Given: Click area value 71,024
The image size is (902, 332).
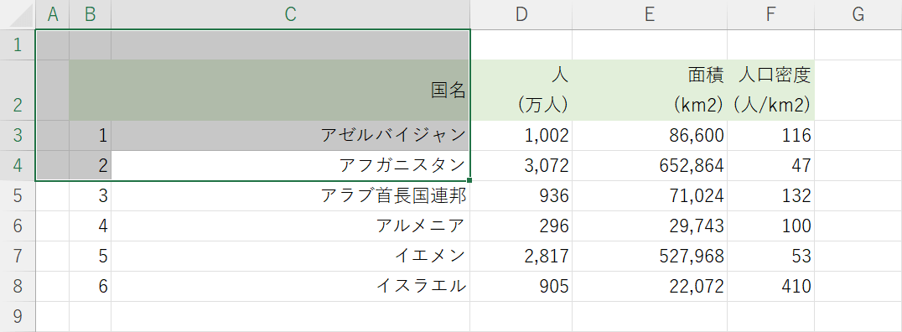Looking at the screenshot, I should click(x=650, y=195).
